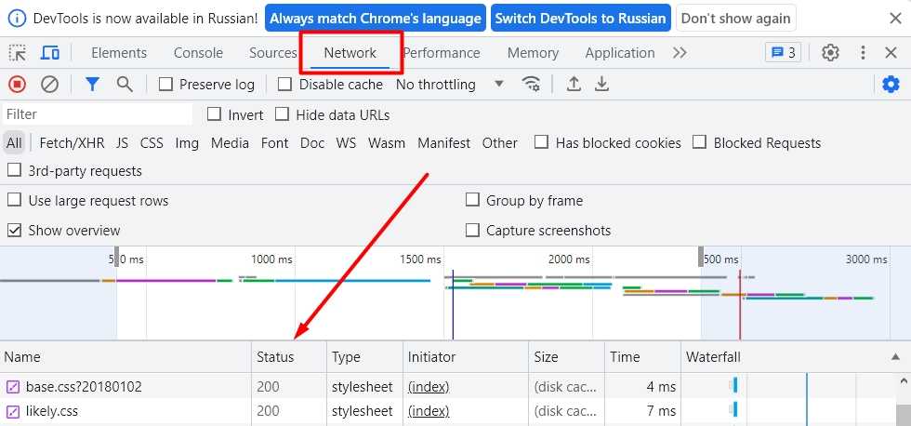Close the DevTools panel
Viewport: 911px width, 426px height.
pos(891,53)
